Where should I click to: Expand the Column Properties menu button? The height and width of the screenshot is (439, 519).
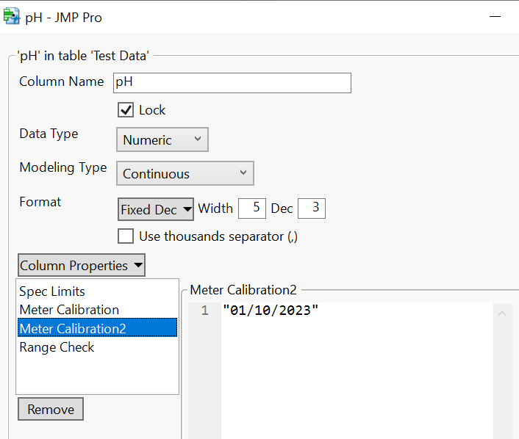click(82, 265)
